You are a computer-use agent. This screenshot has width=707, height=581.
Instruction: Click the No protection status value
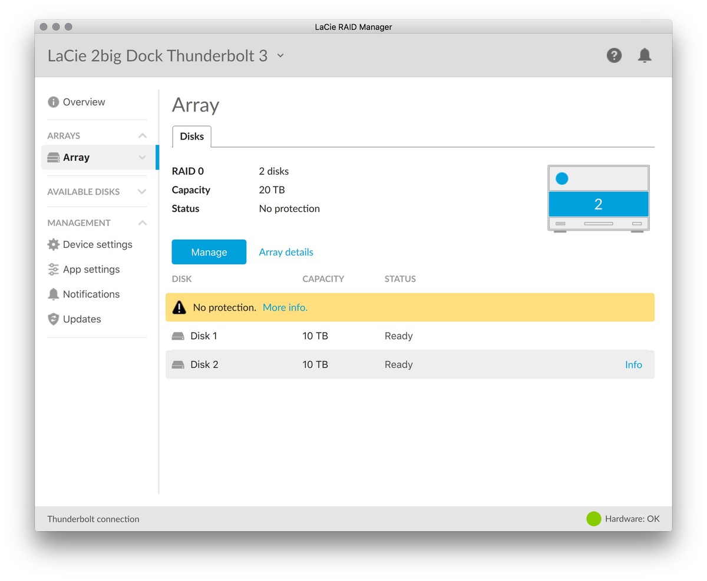click(289, 208)
